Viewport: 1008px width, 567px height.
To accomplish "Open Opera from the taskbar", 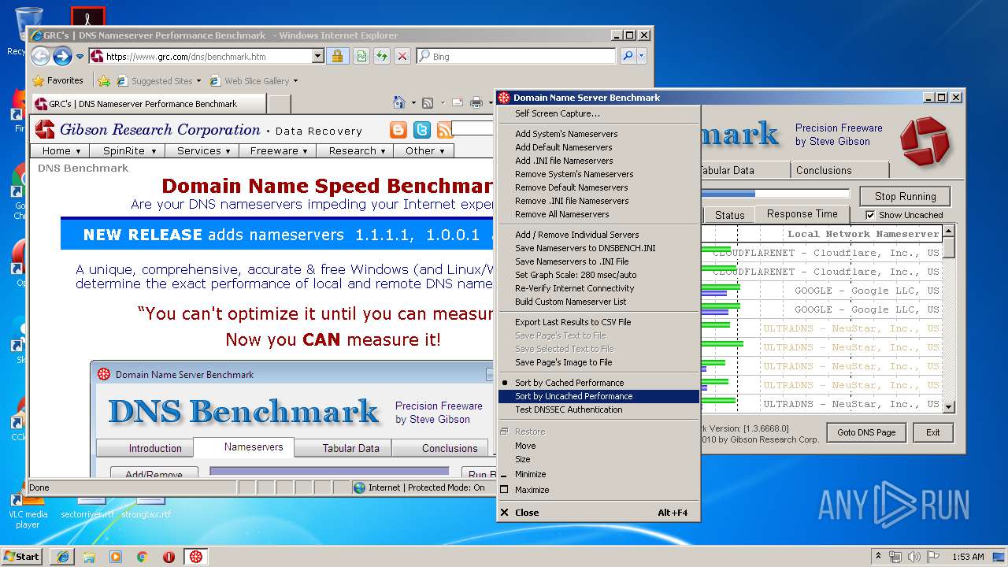I will point(169,556).
